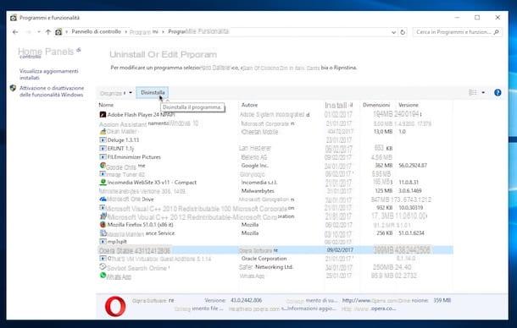Click the search Programmi e funzionalità field

click(457, 32)
